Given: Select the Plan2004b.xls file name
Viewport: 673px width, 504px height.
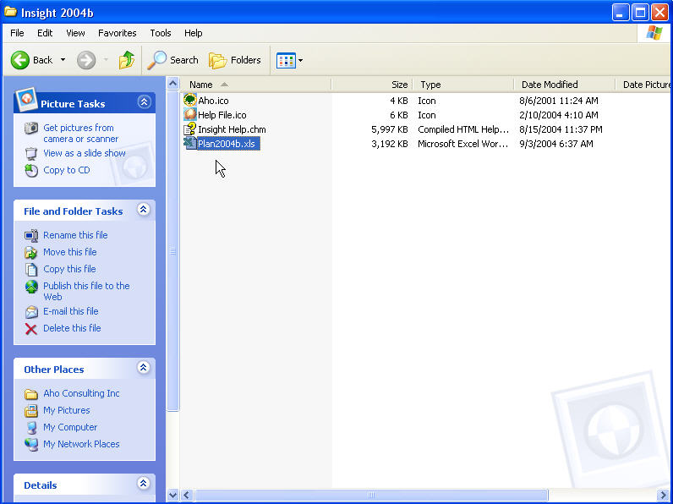Looking at the screenshot, I should click(x=227, y=144).
